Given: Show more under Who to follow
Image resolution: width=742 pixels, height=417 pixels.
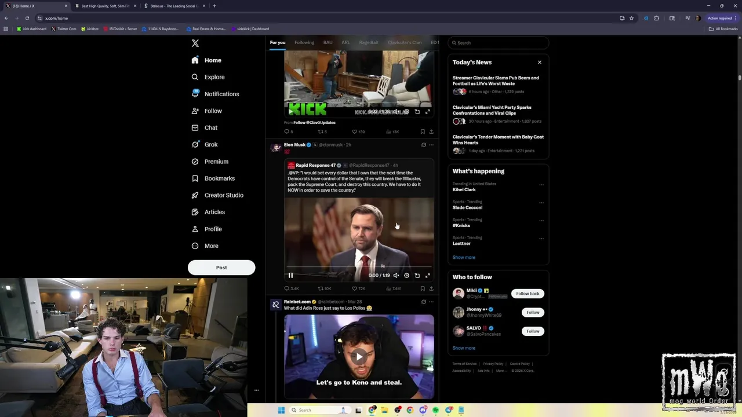Looking at the screenshot, I should (x=464, y=348).
